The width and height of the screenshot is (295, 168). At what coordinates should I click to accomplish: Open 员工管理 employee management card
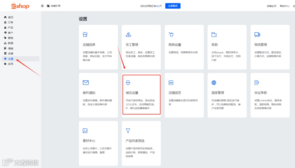click(x=141, y=47)
